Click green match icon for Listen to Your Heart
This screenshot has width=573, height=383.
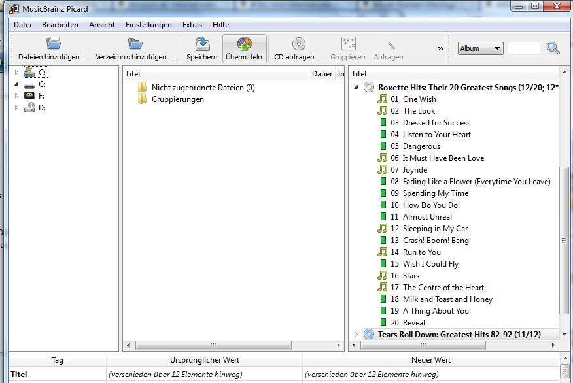383,134
